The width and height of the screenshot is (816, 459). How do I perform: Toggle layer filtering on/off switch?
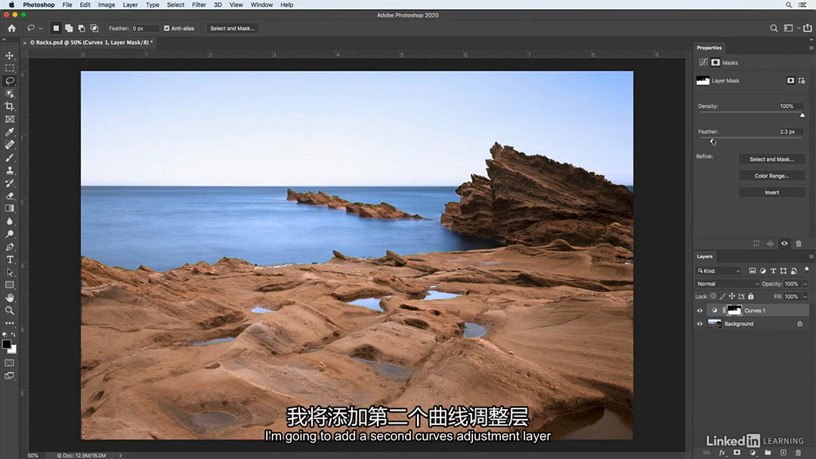pyautogui.click(x=807, y=270)
